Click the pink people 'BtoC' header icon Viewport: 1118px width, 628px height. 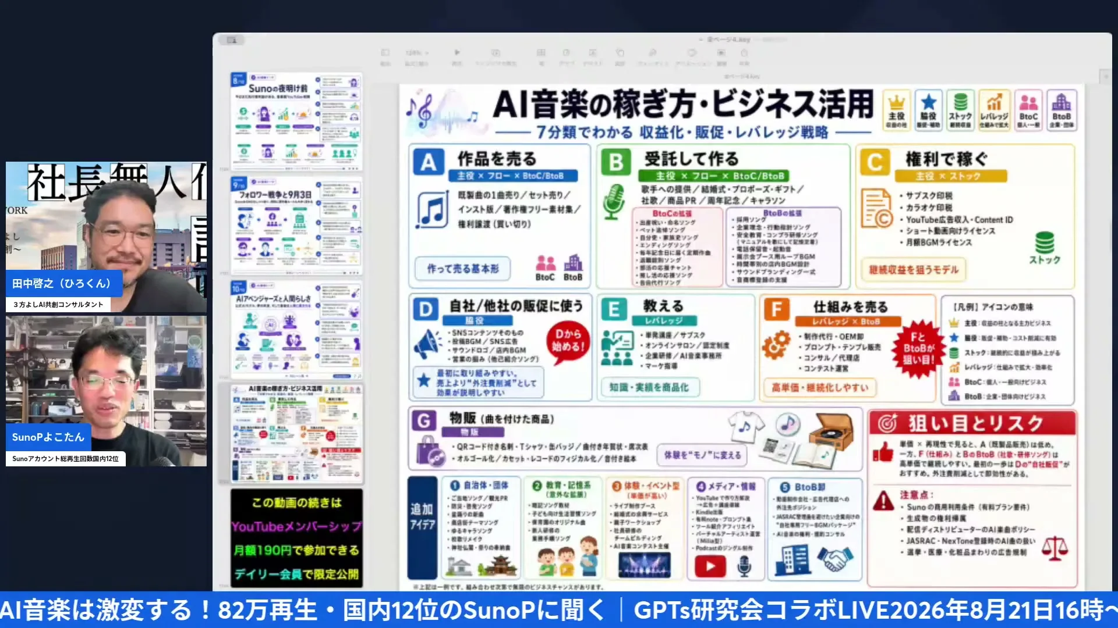1028,110
